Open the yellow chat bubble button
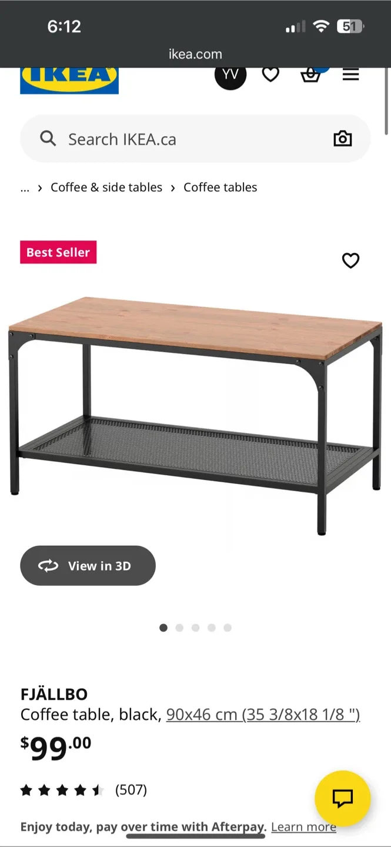The image size is (391, 847). tap(343, 798)
